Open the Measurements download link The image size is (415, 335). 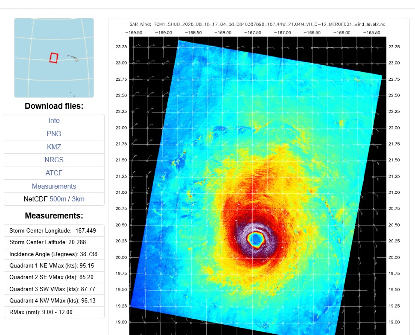click(54, 186)
